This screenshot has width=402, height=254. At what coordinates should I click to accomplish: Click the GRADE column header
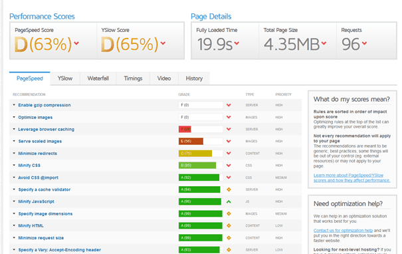(184, 94)
